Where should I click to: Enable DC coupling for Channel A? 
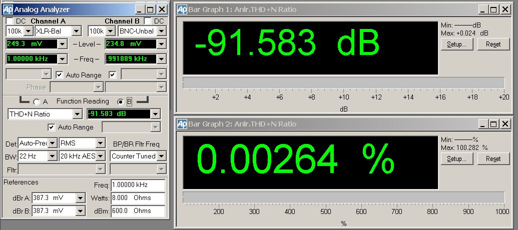(10, 21)
